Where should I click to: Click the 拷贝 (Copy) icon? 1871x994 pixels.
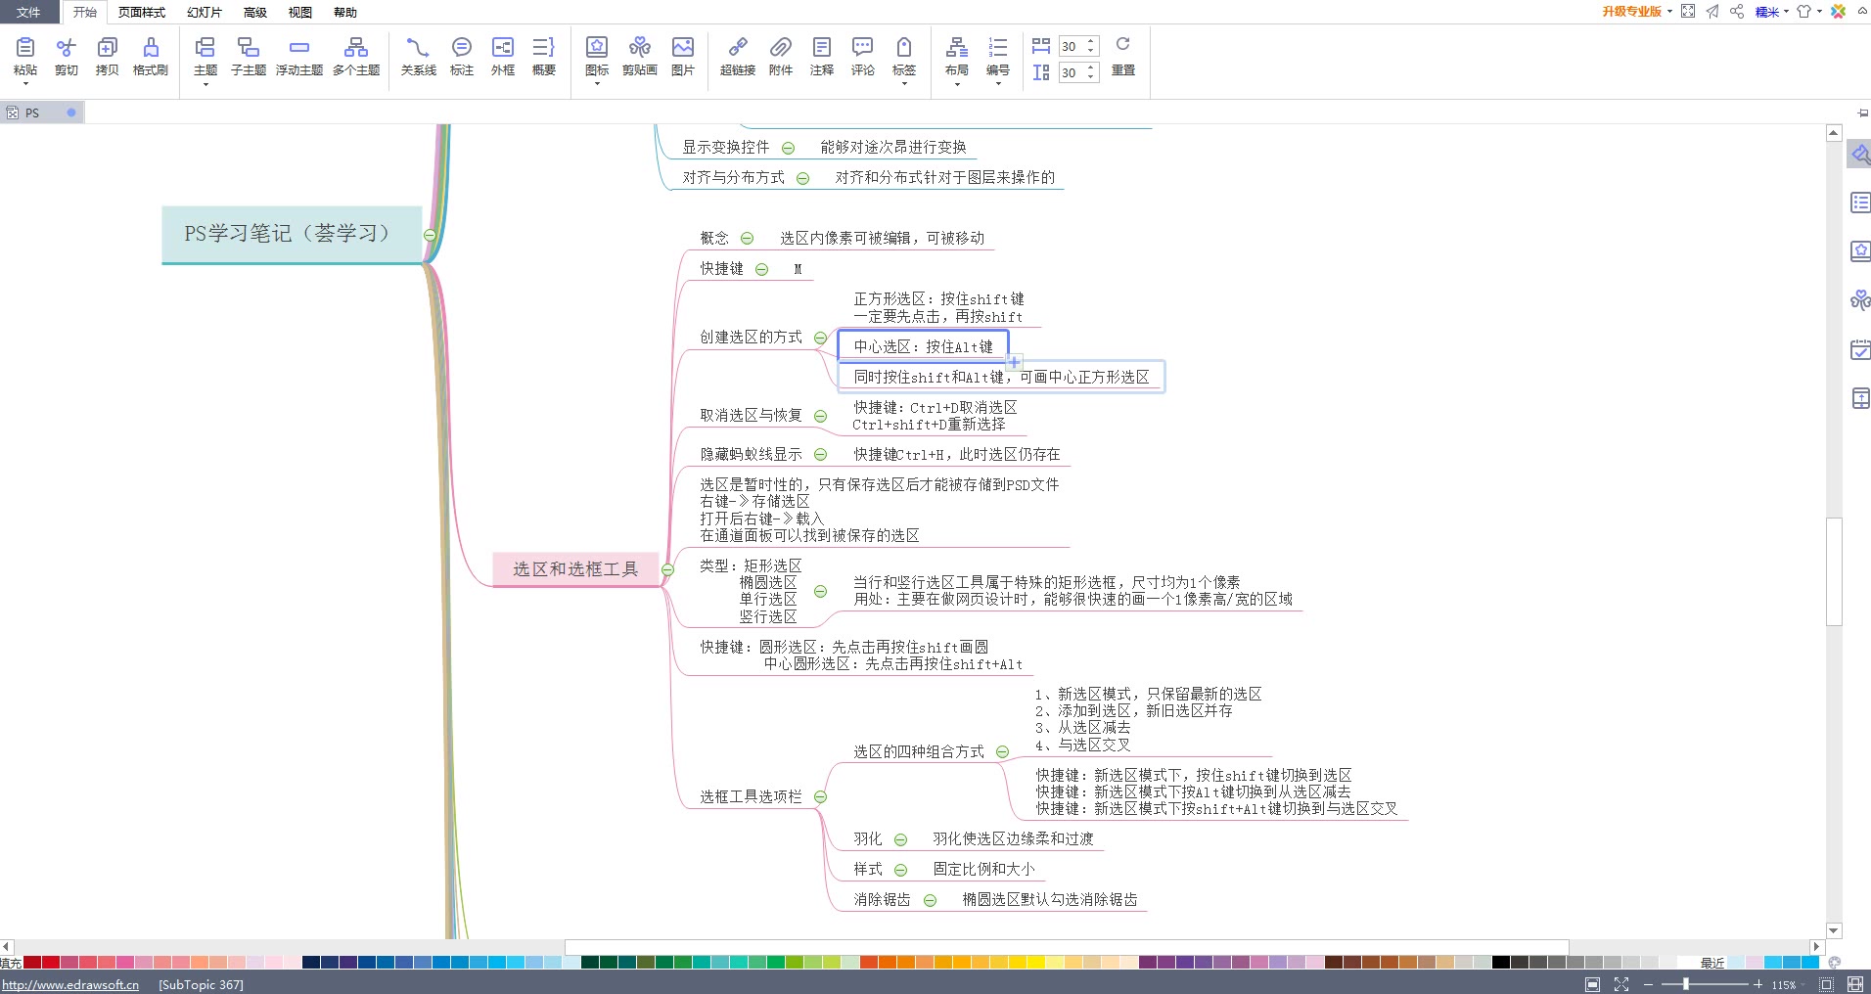pos(108,47)
